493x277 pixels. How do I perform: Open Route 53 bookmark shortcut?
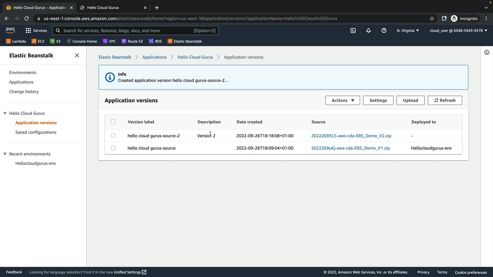132,41
